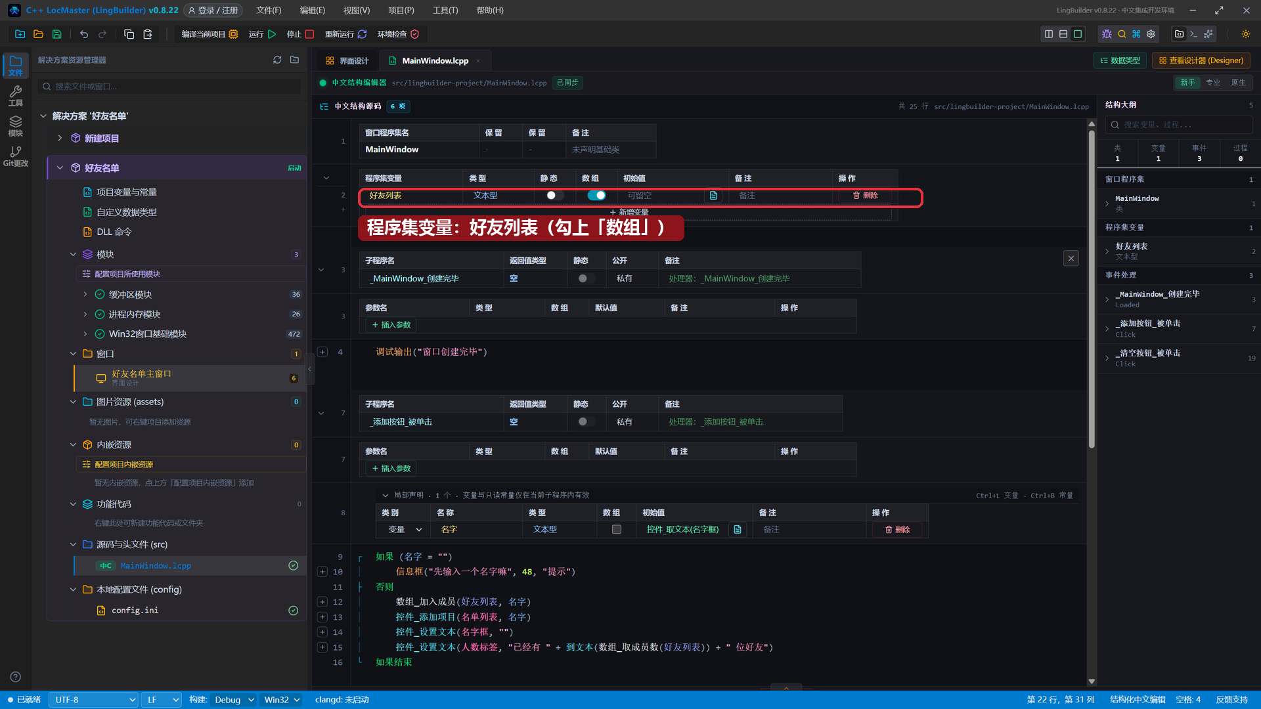The width and height of the screenshot is (1261, 709).
Task: Click 删除 in the 好友列表 row
Action: point(865,195)
